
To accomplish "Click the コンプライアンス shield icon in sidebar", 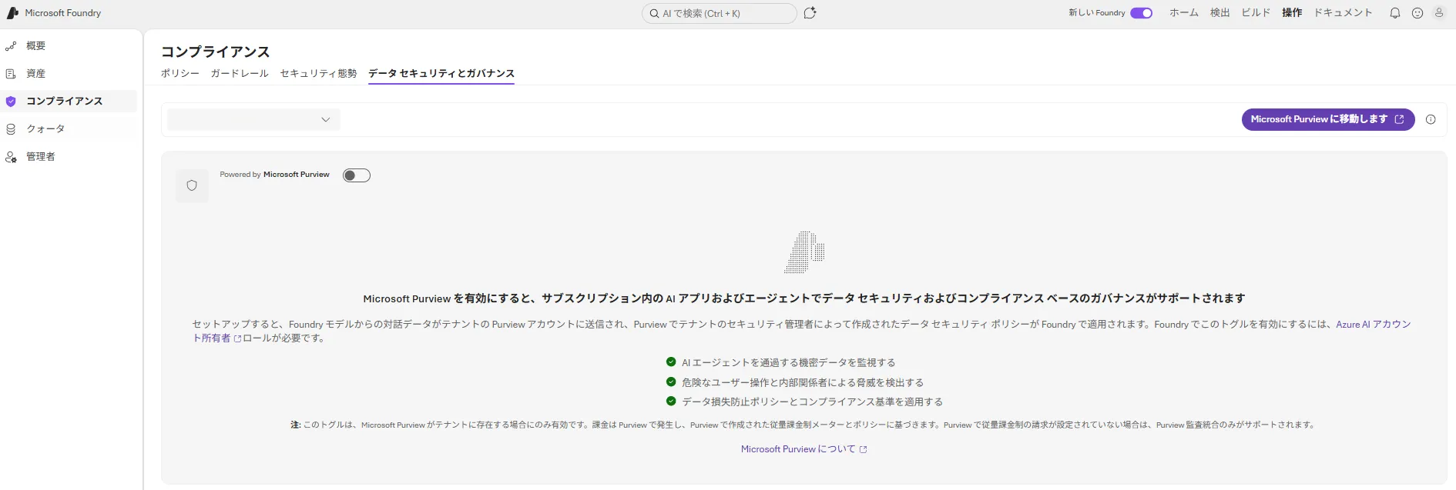I will tap(11, 102).
